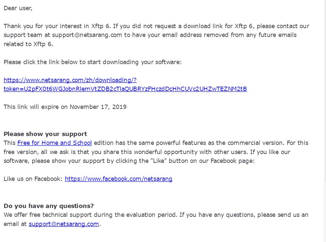
Task: Click the "related to Xftp 6." line
Action: [28, 44]
